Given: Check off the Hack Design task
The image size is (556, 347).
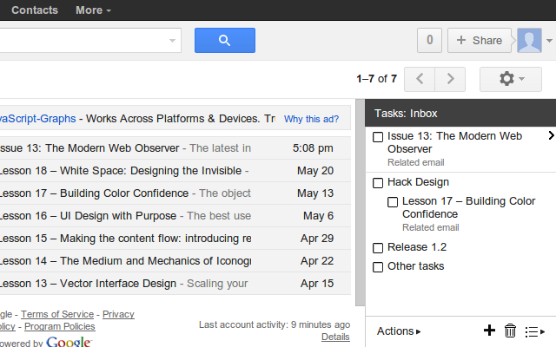Looking at the screenshot, I should [378, 183].
